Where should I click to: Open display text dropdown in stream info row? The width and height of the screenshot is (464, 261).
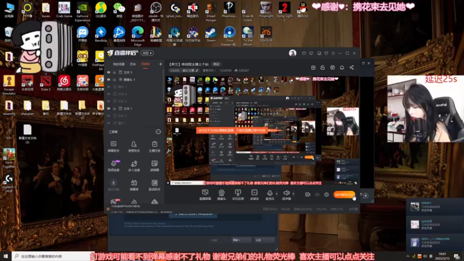point(208,70)
